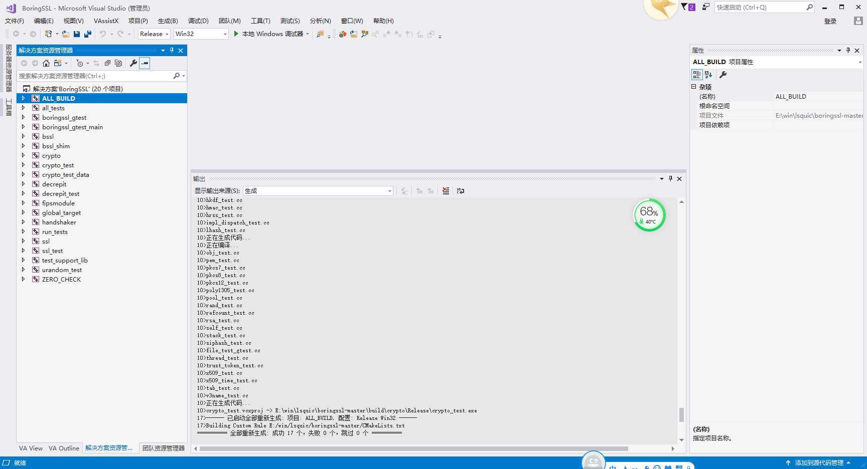Open the 生成(B) build menu
Image resolution: width=867 pixels, height=469 pixels.
tap(168, 21)
